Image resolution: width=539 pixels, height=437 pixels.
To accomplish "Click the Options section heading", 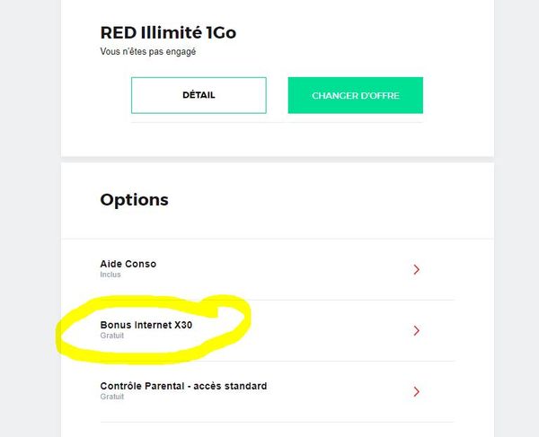I will pyautogui.click(x=134, y=199).
